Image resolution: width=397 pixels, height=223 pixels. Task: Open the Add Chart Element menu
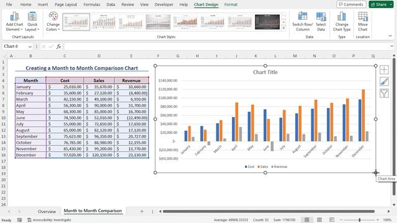pyautogui.click(x=14, y=22)
